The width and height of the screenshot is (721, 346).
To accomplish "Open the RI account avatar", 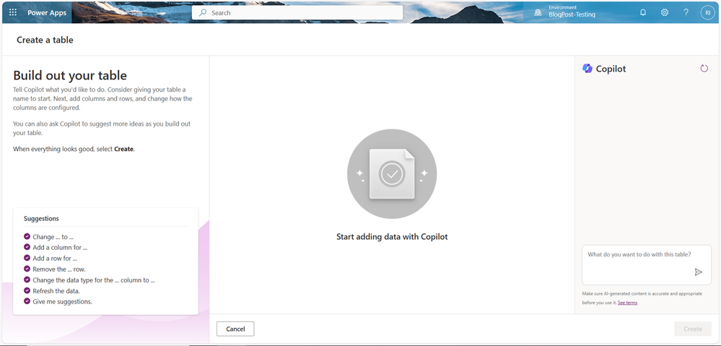I will pyautogui.click(x=707, y=13).
